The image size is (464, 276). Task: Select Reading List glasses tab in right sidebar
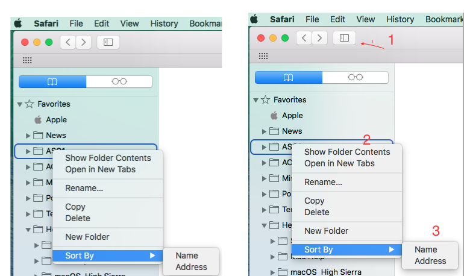[x=356, y=78]
